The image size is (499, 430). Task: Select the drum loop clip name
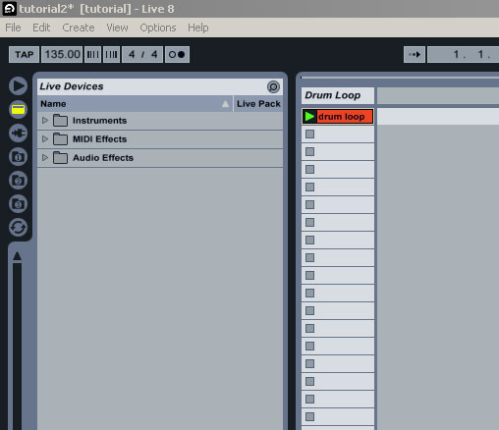tap(342, 117)
